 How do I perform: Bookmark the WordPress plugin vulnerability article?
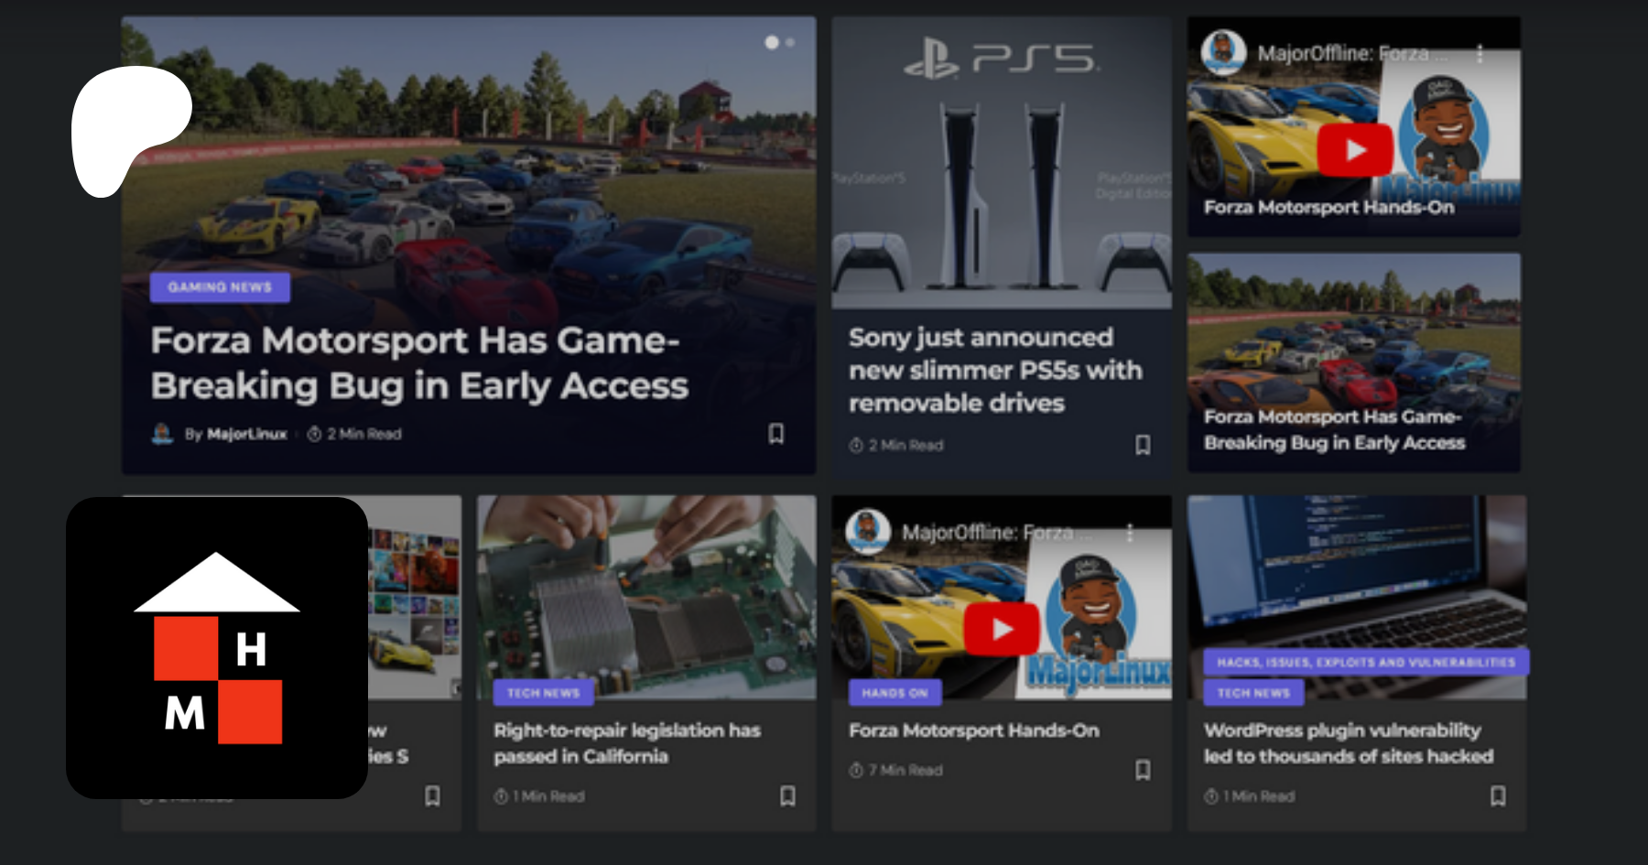[1498, 796]
